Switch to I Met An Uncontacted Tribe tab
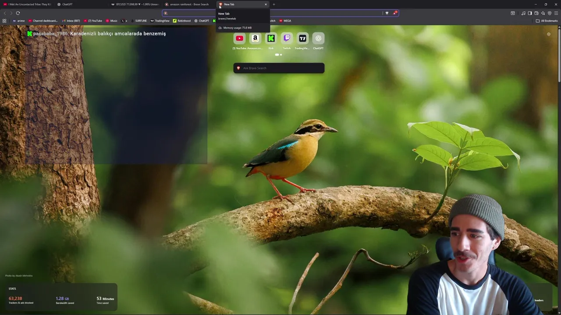The image size is (561, 315). click(x=27, y=4)
